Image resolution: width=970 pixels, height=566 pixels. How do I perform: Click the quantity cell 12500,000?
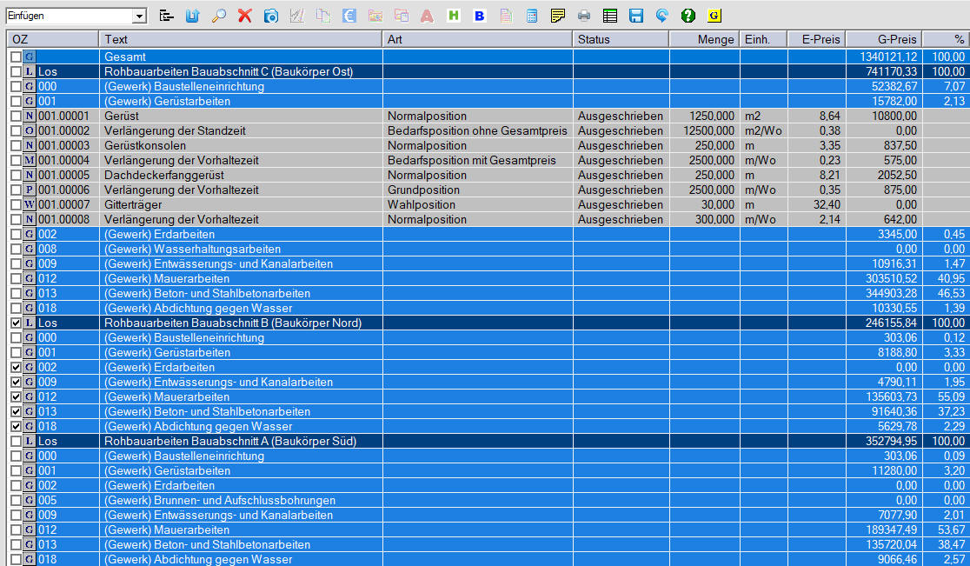click(x=704, y=131)
